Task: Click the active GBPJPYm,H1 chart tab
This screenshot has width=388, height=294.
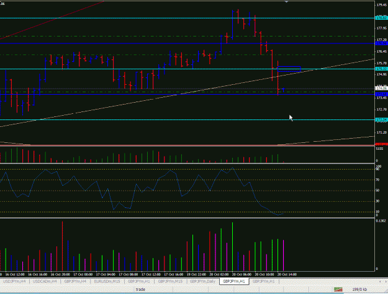Action: pyautogui.click(x=234, y=282)
